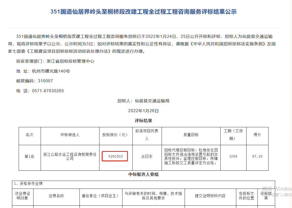Click the construction period value 1095
292x208 pixels.
tap(233, 156)
